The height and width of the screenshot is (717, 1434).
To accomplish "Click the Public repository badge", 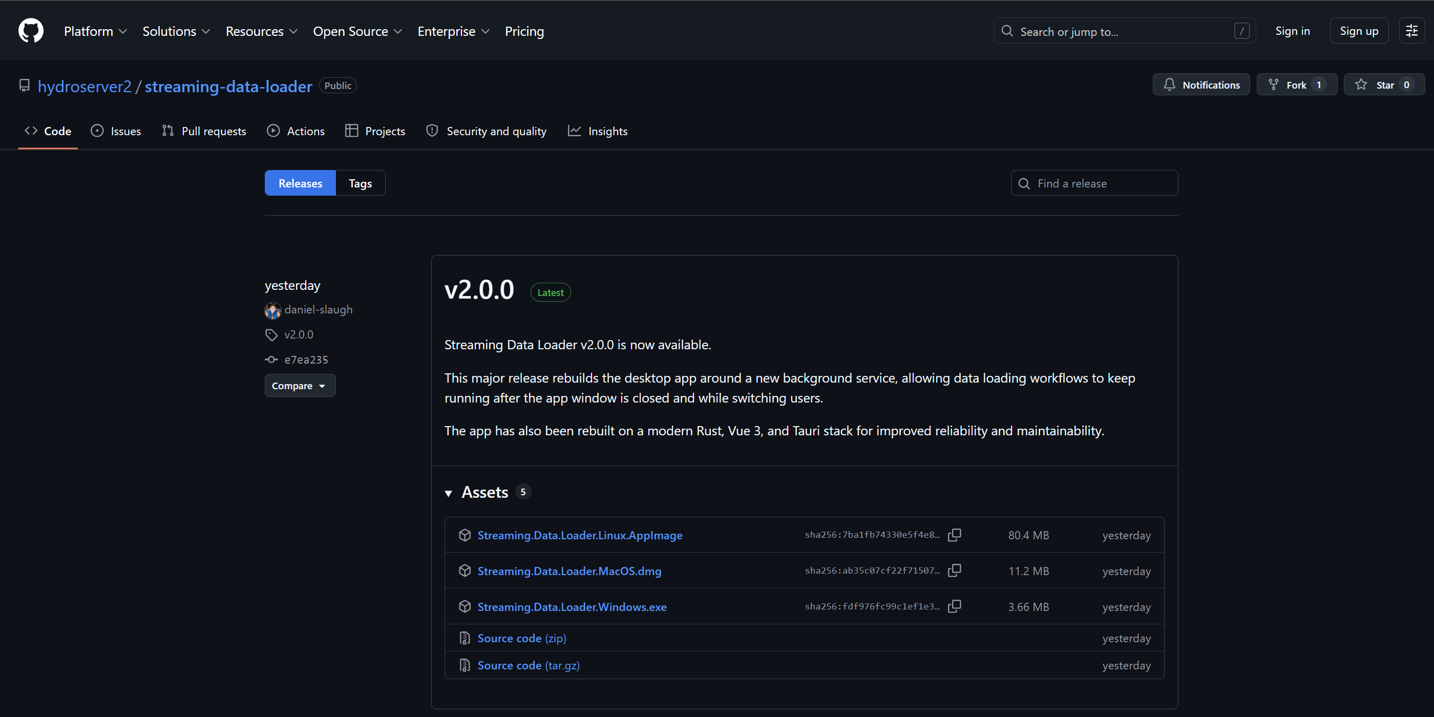I will tap(338, 85).
